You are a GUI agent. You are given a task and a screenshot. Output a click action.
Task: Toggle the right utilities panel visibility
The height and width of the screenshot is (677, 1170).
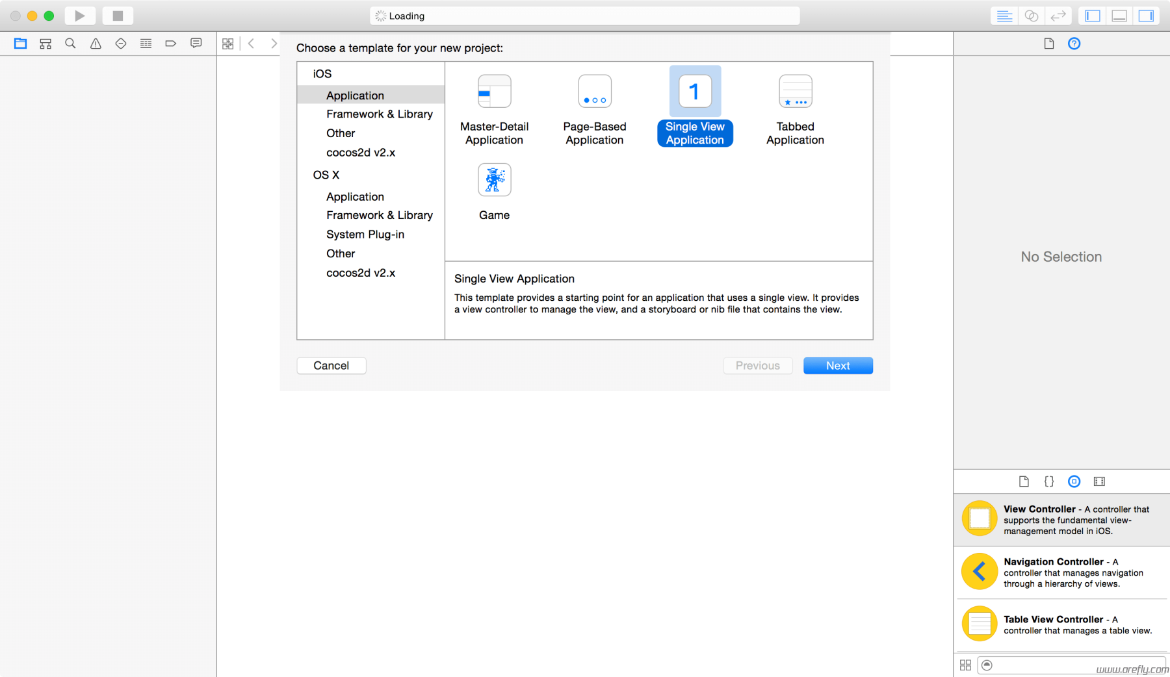tap(1145, 16)
